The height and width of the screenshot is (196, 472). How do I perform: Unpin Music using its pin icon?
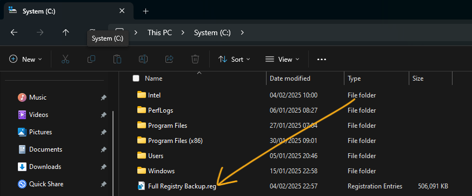[x=103, y=97]
